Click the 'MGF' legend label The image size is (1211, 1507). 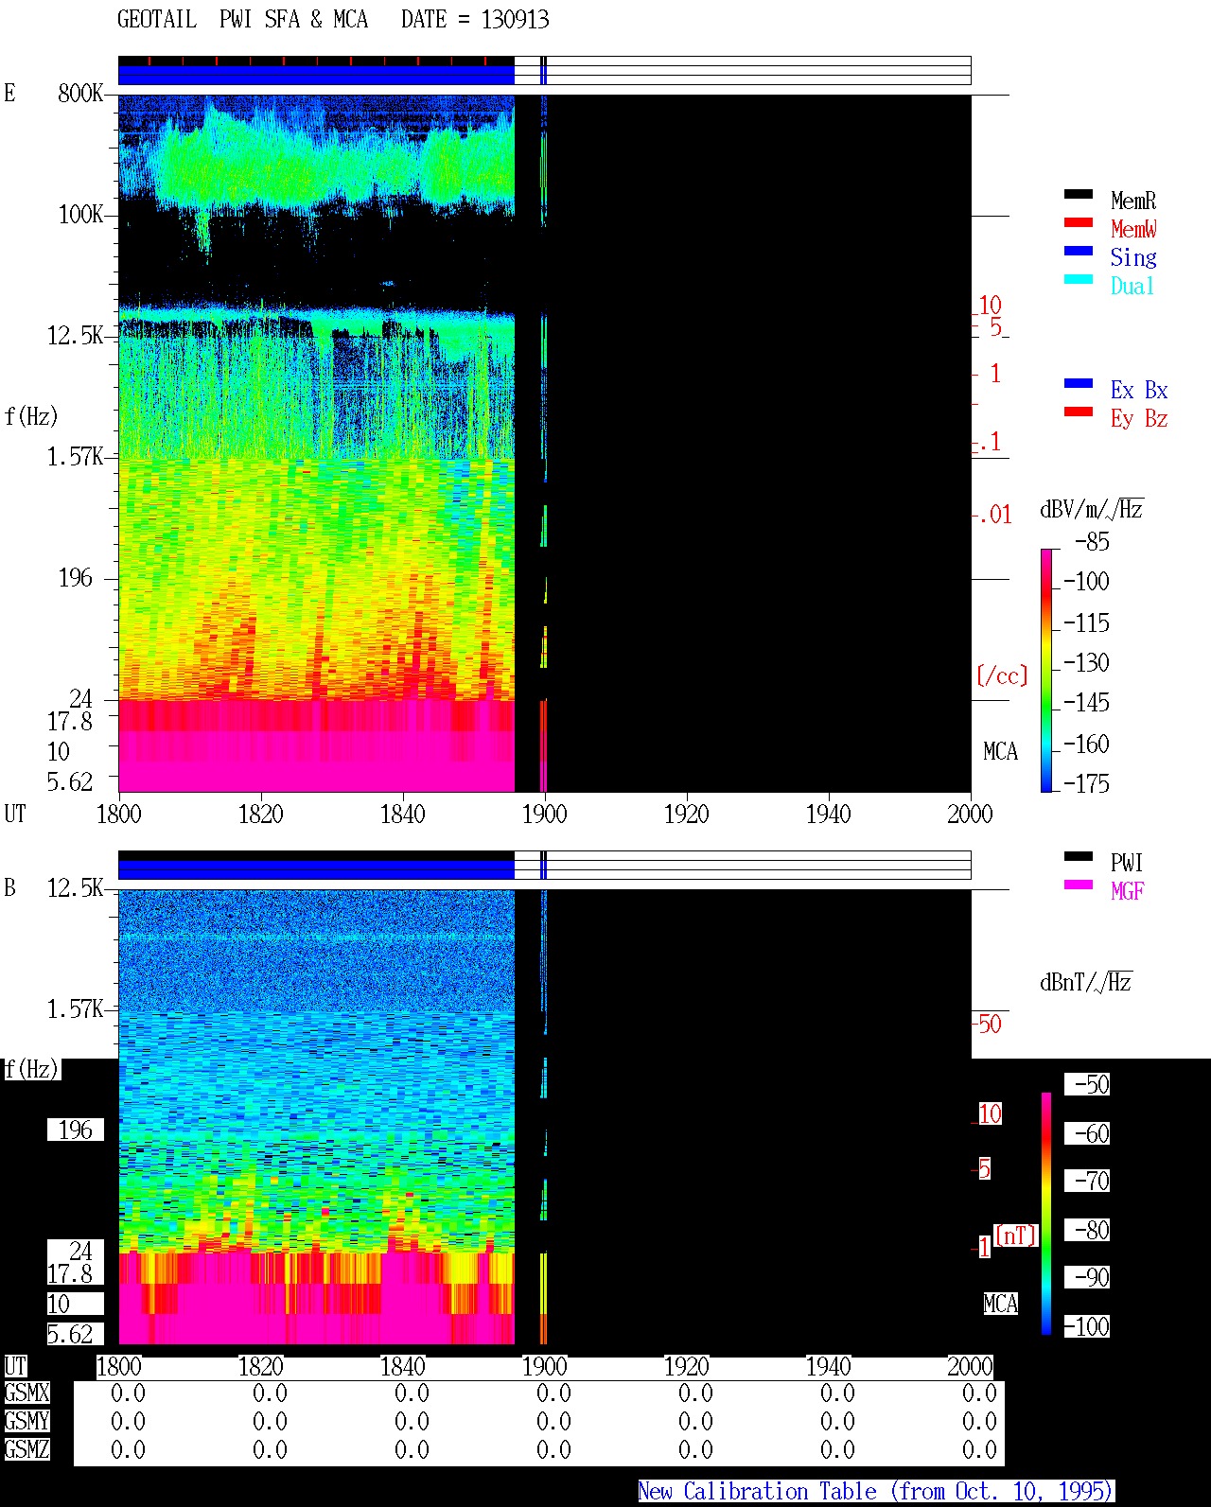coord(1128,891)
